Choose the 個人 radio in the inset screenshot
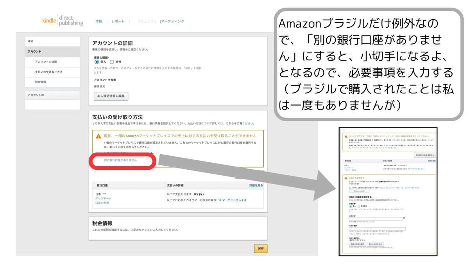The width and height of the screenshot is (469, 264). click(x=350, y=205)
